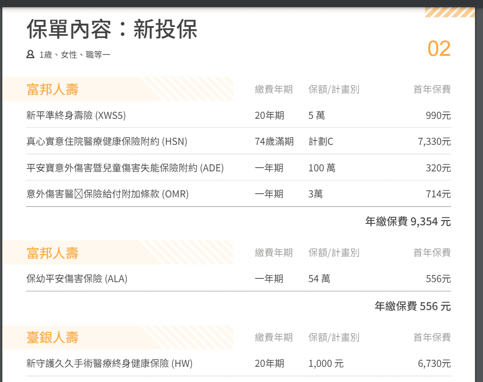Select the 6,730元 premium
Viewport: 483px width, 382px height.
[x=434, y=364]
